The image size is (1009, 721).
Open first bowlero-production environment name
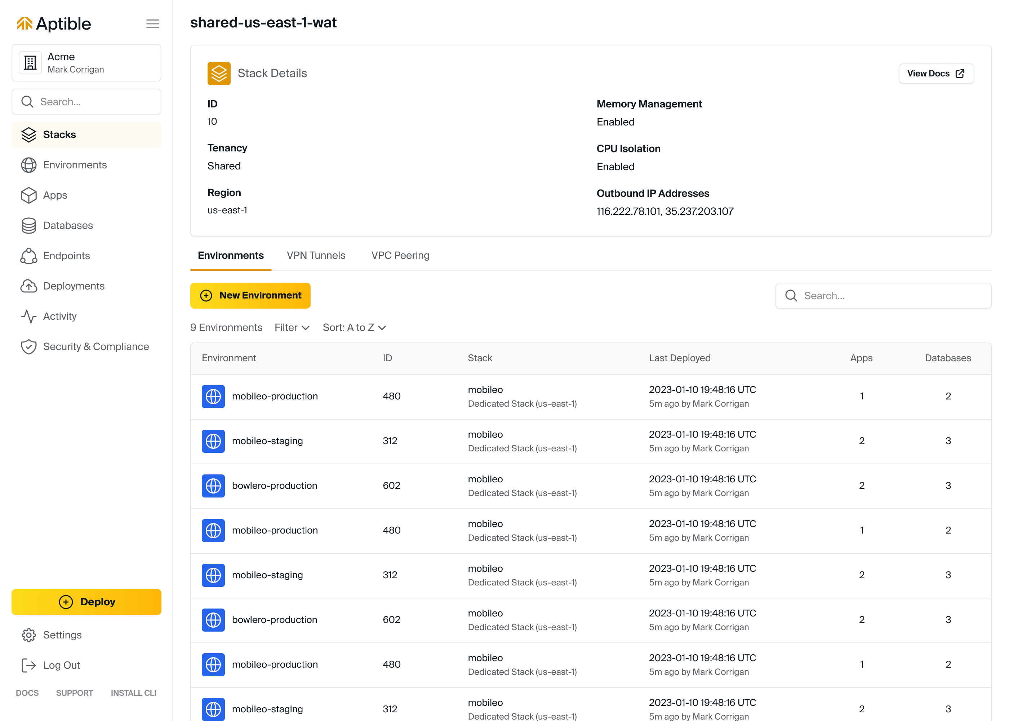coord(274,486)
